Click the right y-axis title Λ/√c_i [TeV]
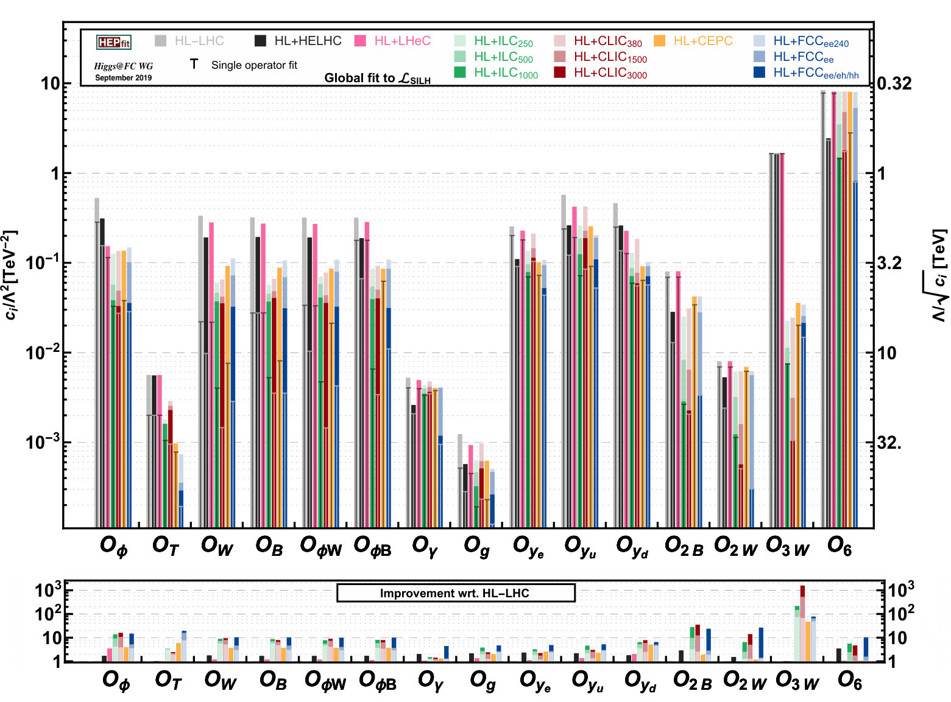The height and width of the screenshot is (702, 951). coord(939,275)
